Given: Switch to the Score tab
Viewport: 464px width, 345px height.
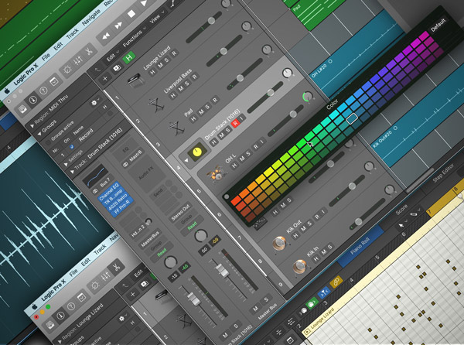Looking at the screenshot, I should point(401,210).
